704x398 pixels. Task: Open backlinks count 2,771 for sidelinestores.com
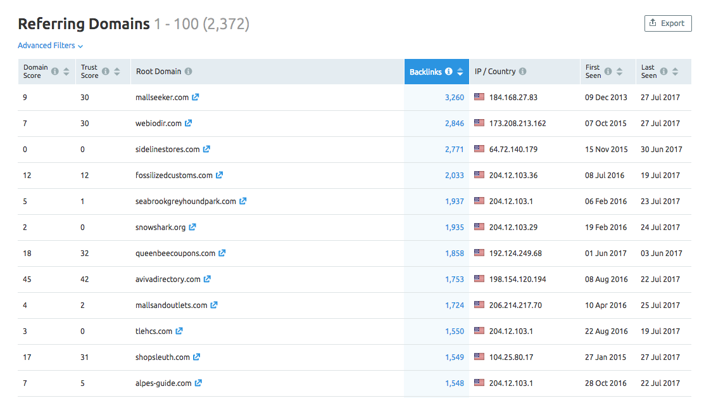tap(455, 150)
